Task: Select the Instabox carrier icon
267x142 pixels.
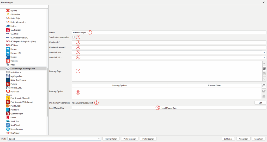Action: (x=8, y=61)
